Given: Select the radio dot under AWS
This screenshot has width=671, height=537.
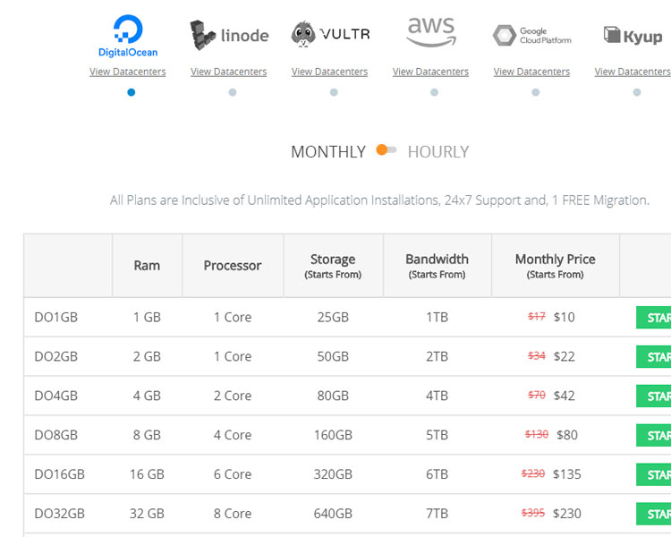Looking at the screenshot, I should pyautogui.click(x=435, y=92).
